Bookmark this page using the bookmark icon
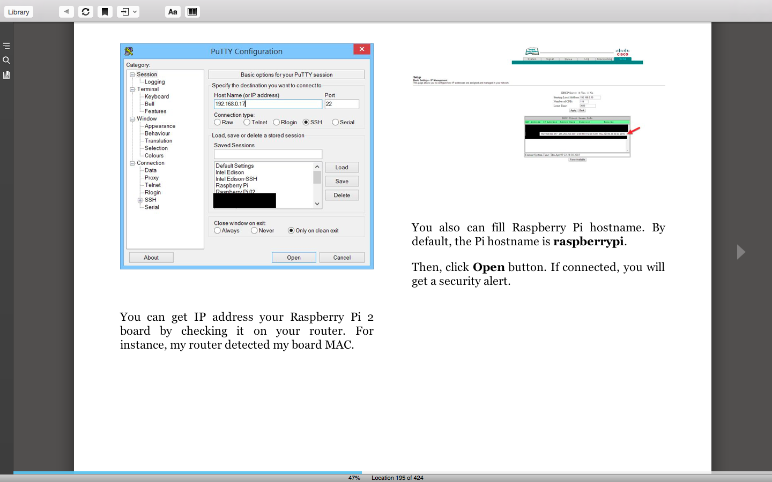The width and height of the screenshot is (772, 482). (105, 12)
